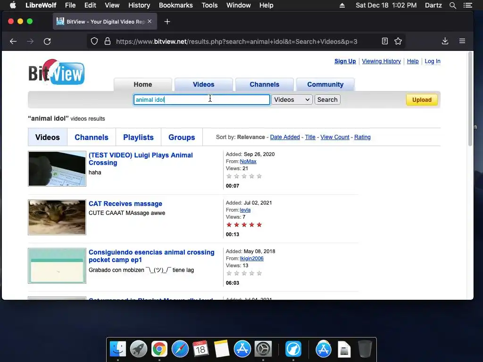The width and height of the screenshot is (483, 362).
Task: Open System Preferences gear in dock
Action: point(263,349)
